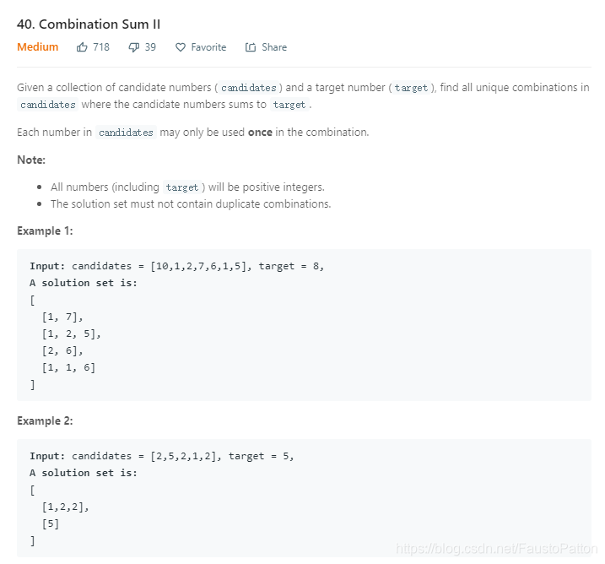Click the blog.csdn.net watermark URL
Viewport: 605px width, 564px height.
[497, 548]
